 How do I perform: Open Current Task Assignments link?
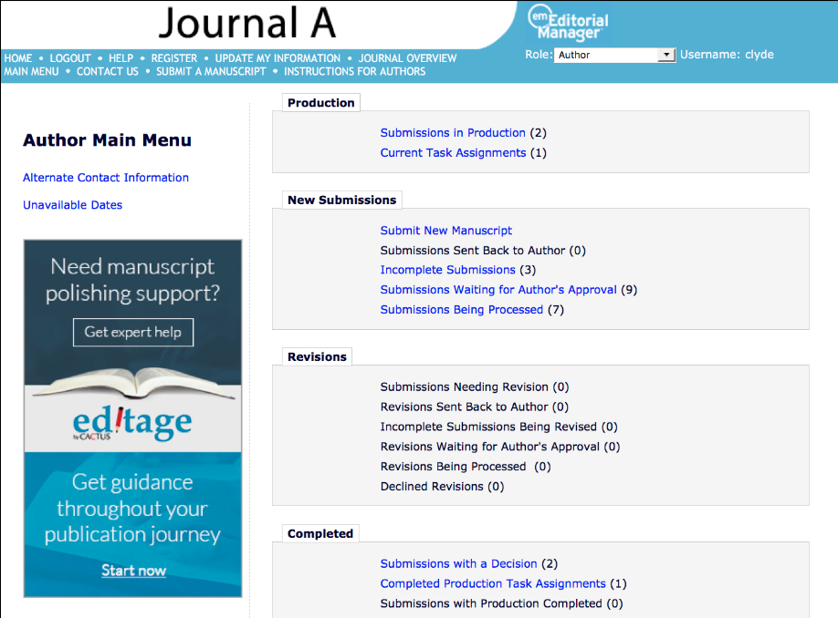coord(453,152)
